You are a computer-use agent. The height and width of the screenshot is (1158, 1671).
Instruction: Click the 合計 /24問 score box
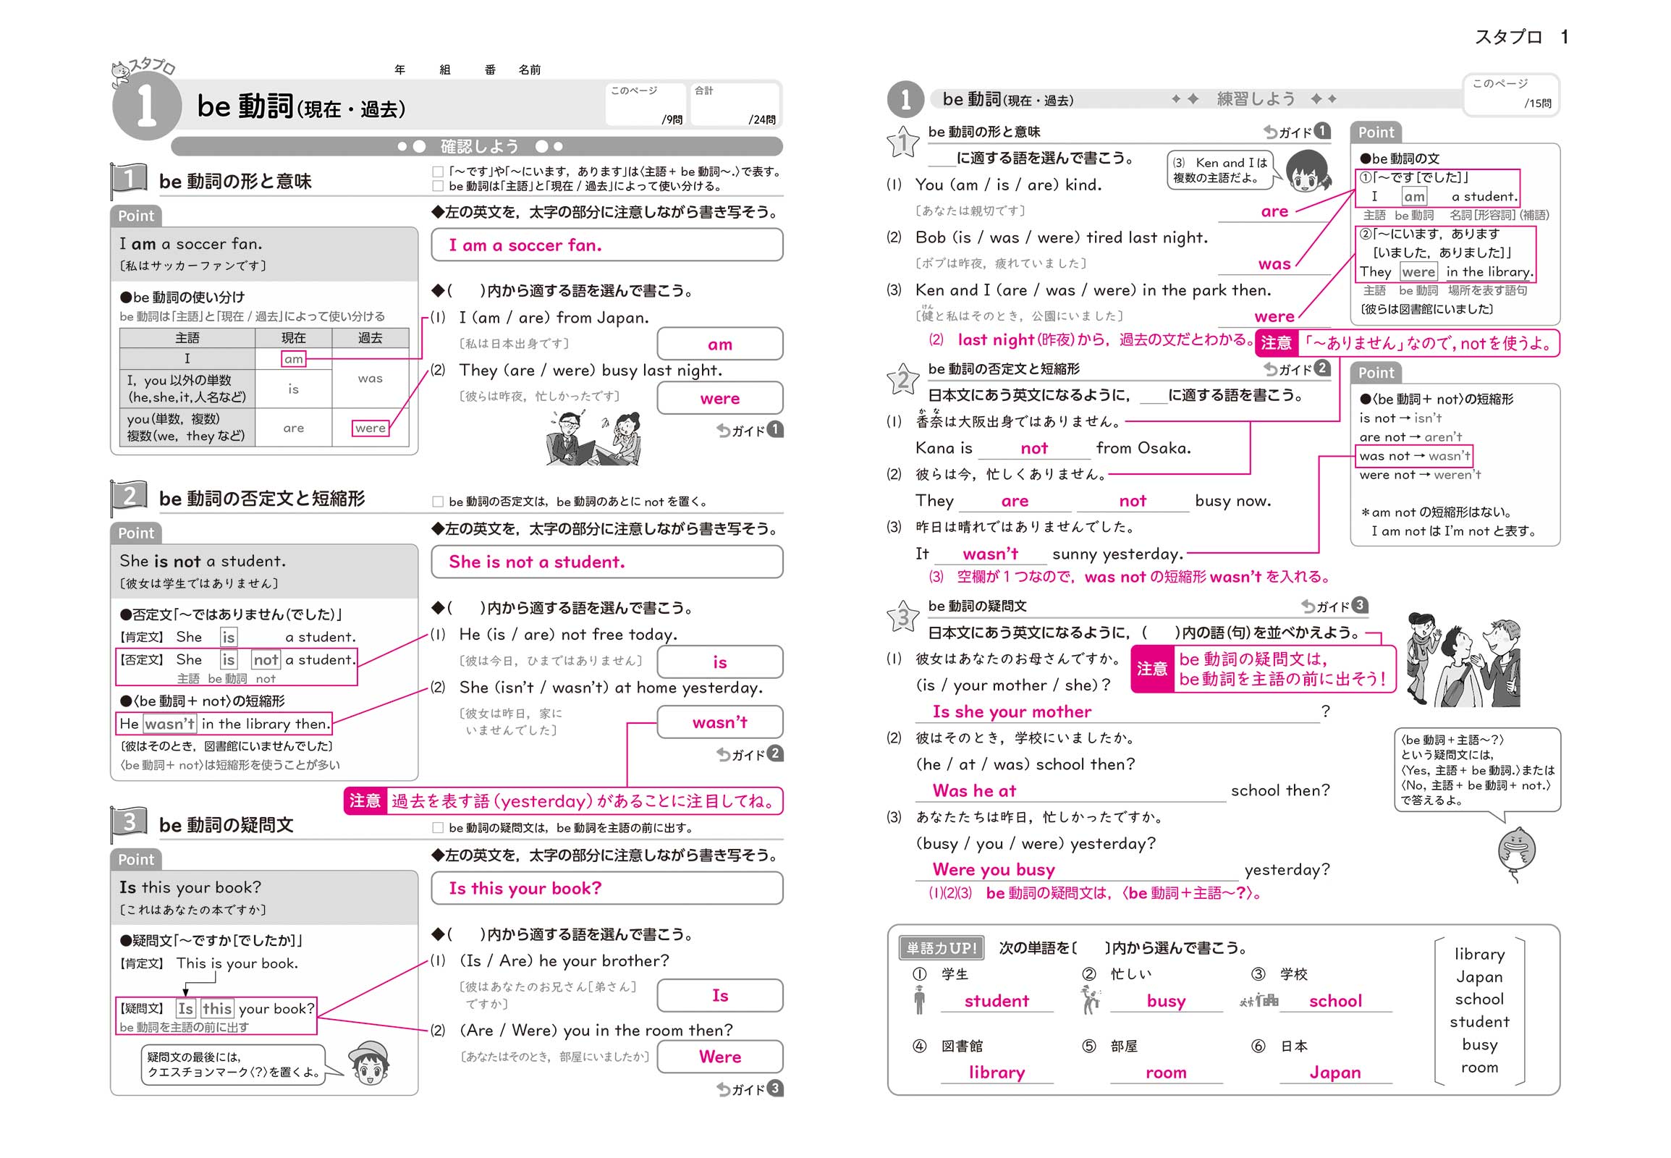point(735,104)
